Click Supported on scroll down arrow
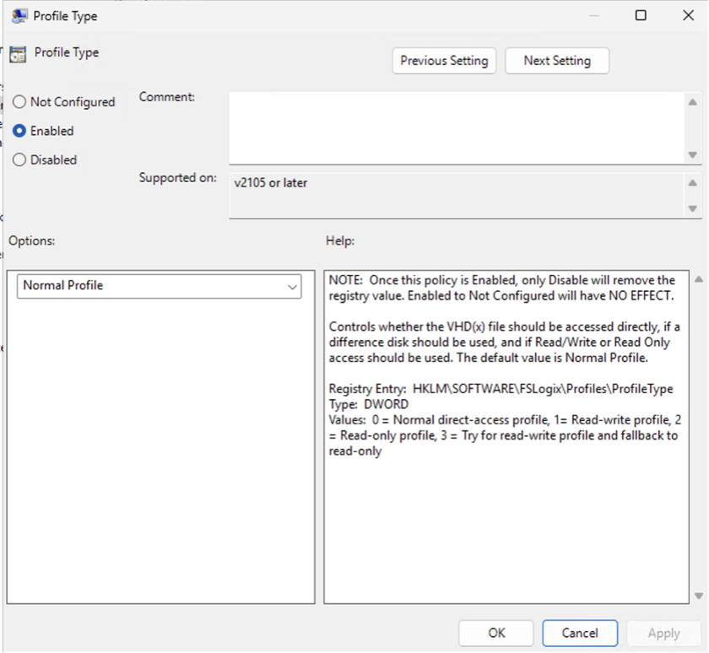 pos(692,208)
